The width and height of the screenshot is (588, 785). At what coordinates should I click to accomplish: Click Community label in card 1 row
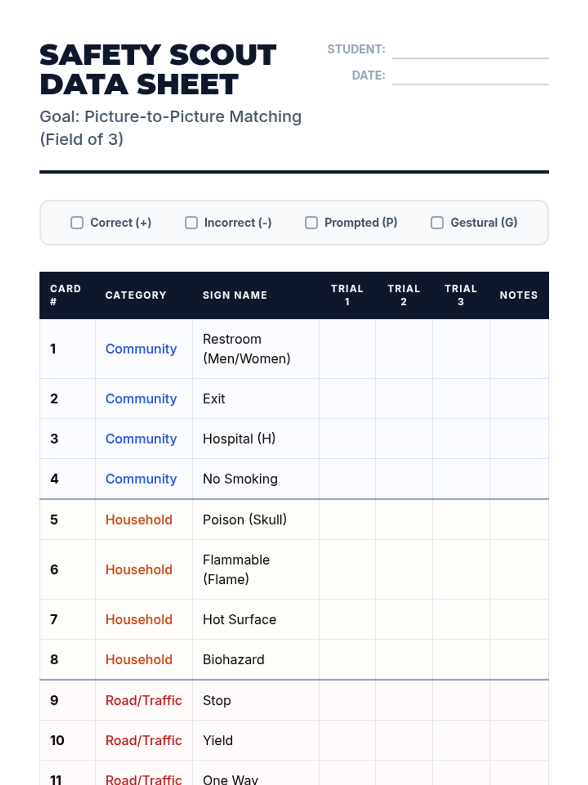click(x=141, y=349)
